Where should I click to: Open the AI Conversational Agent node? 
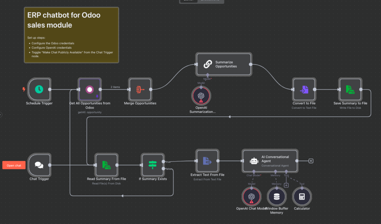(x=270, y=161)
